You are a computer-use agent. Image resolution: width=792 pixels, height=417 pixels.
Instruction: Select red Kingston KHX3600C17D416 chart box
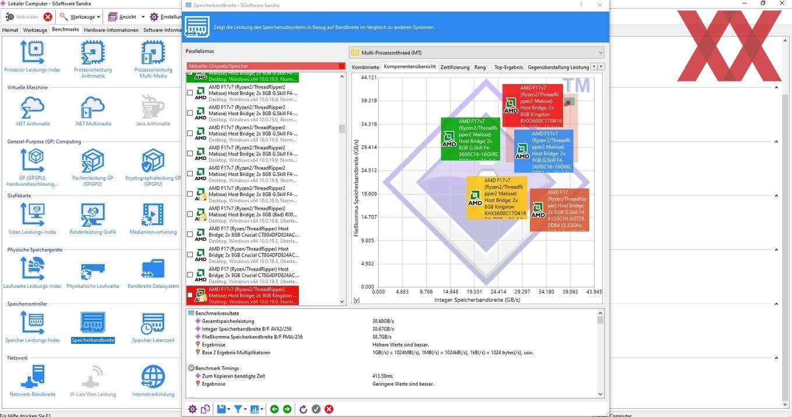click(x=533, y=105)
